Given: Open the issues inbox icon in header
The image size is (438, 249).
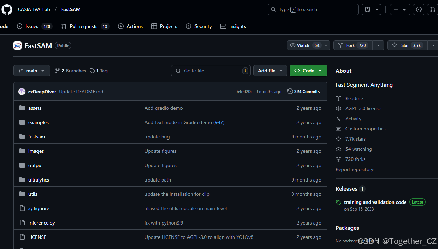Looking at the screenshot, I should (419, 9).
